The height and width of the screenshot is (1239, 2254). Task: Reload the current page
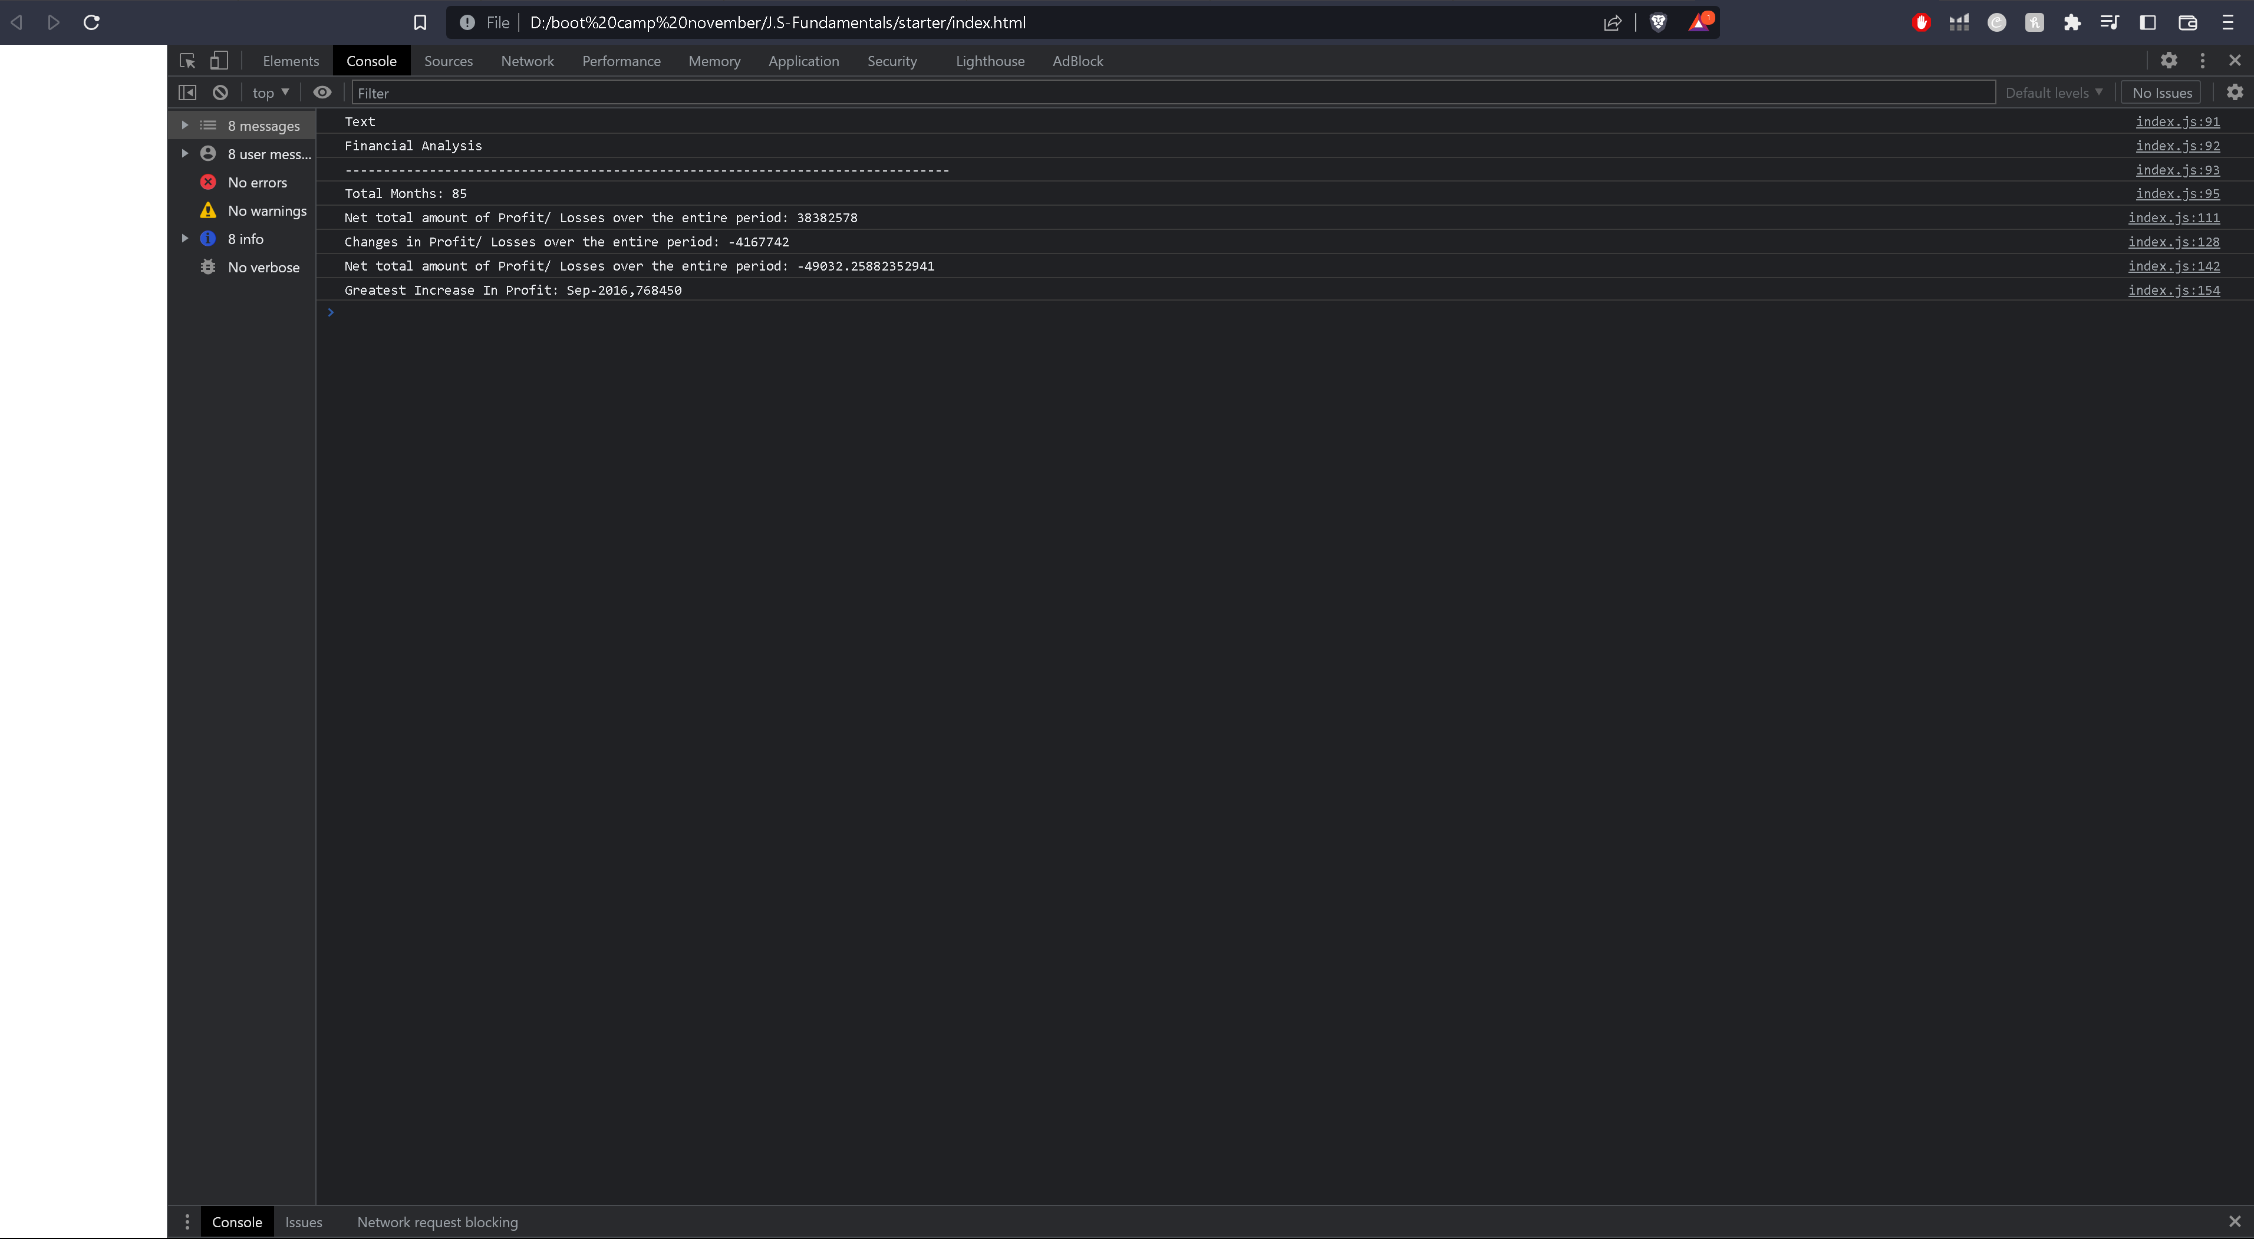[90, 22]
